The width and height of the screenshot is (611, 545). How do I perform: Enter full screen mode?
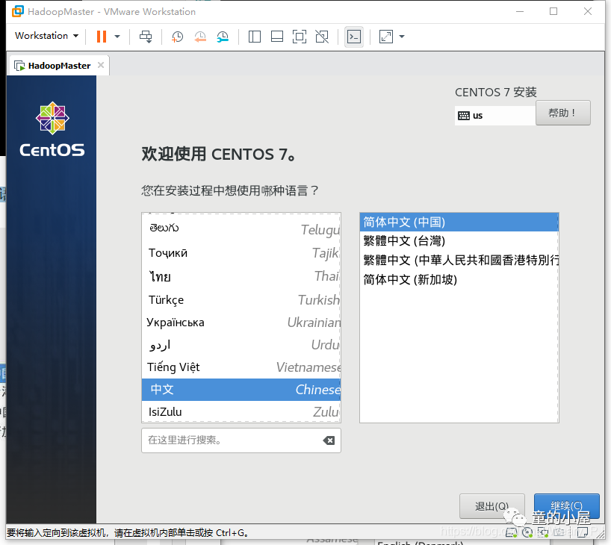coord(300,37)
